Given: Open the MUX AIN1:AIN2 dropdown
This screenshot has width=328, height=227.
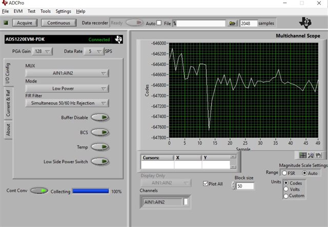Looking at the screenshot, I should [67, 73].
